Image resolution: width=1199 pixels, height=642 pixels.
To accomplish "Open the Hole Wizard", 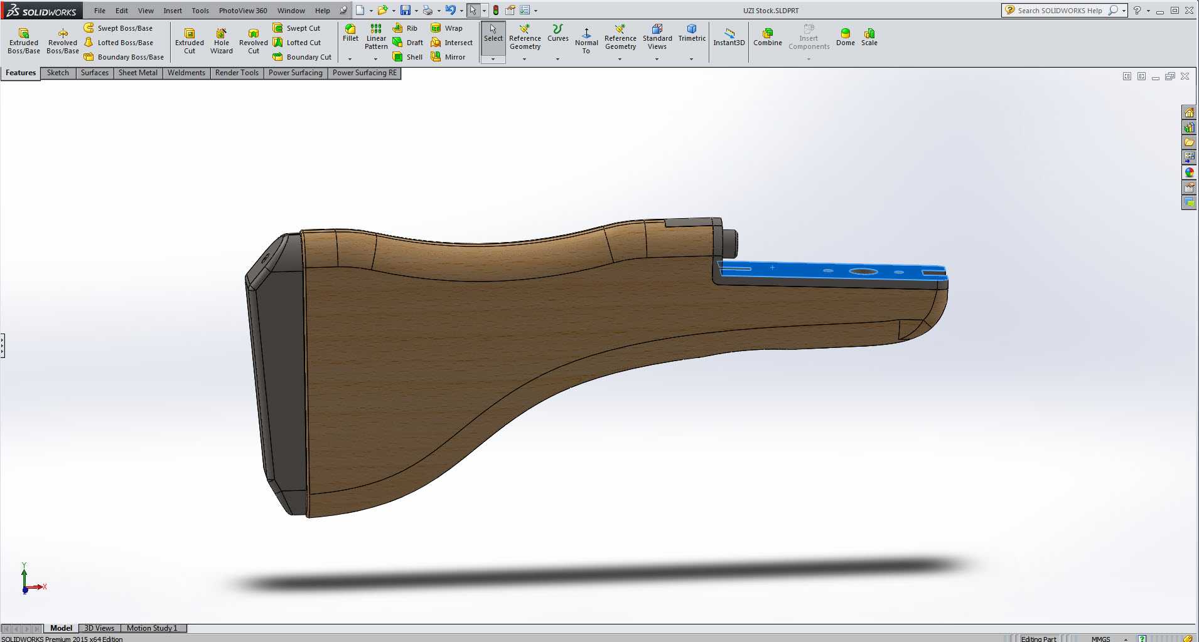I will point(222,41).
